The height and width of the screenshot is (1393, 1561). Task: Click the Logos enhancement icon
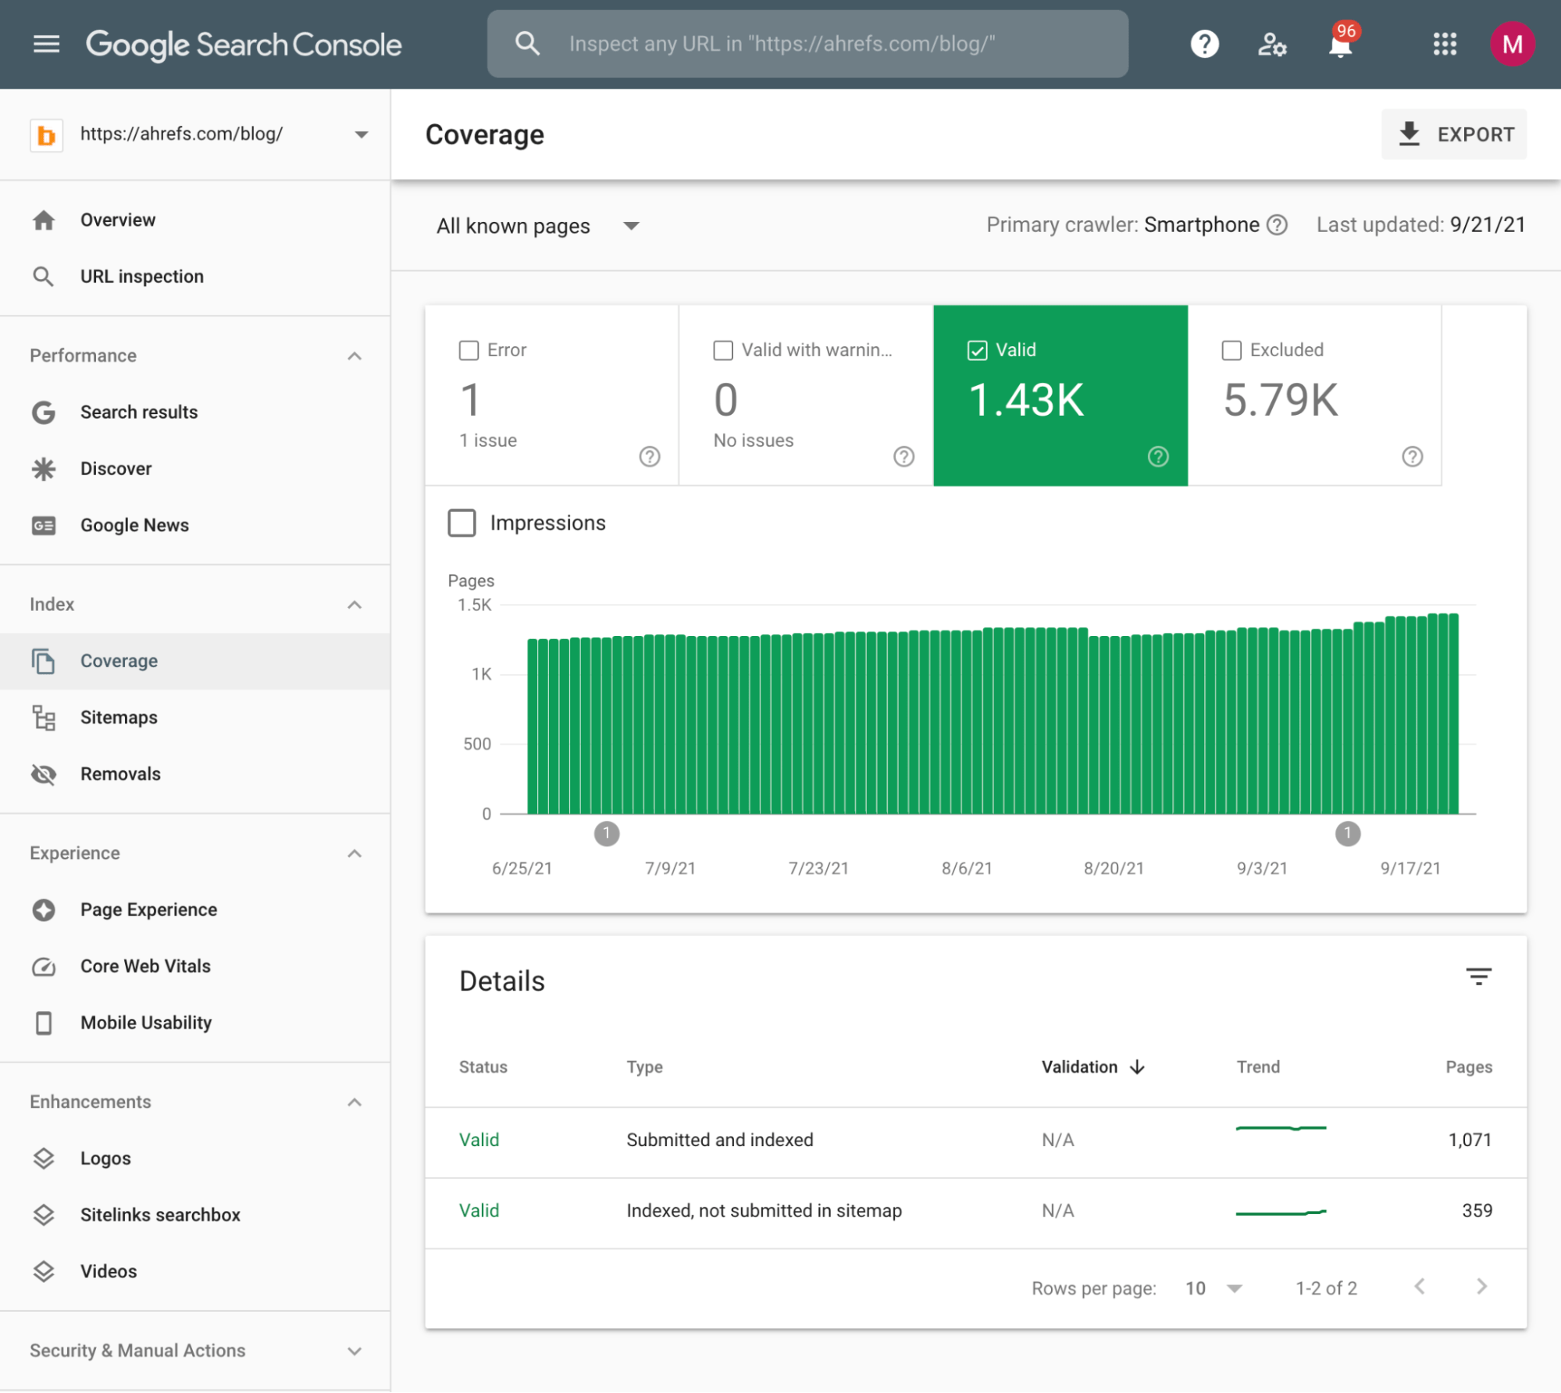pyautogui.click(x=43, y=1158)
